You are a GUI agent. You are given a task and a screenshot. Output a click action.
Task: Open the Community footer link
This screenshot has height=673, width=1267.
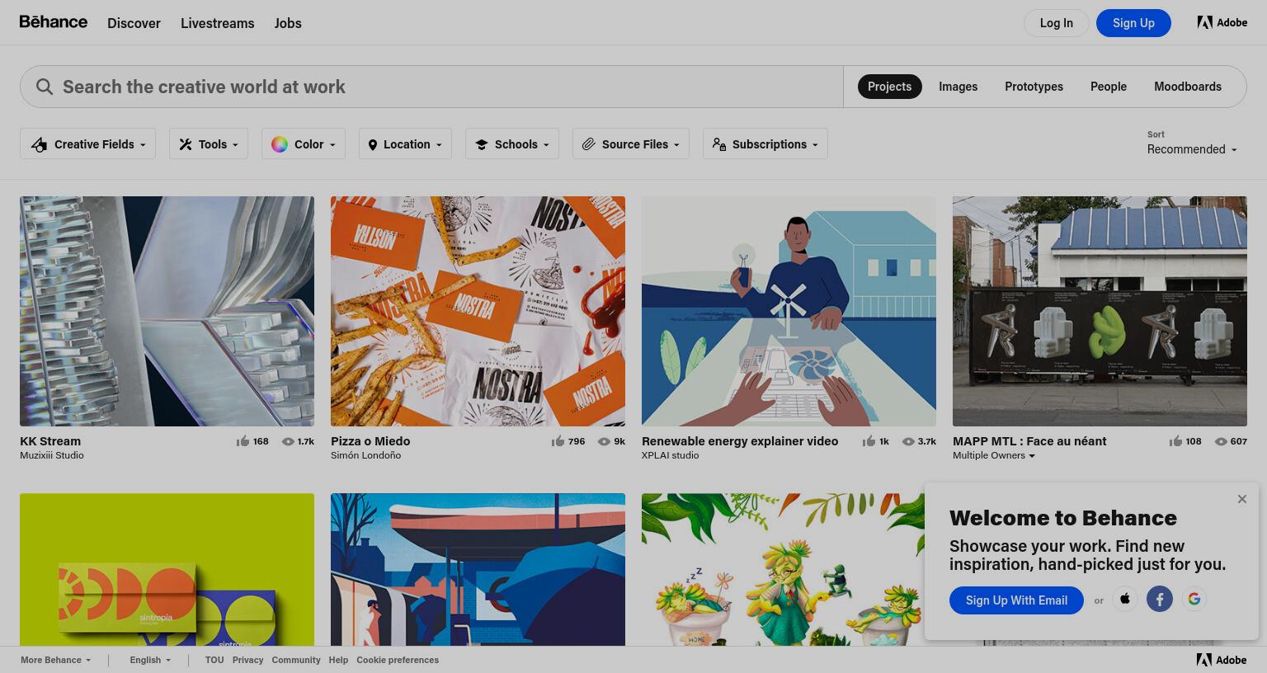296,660
